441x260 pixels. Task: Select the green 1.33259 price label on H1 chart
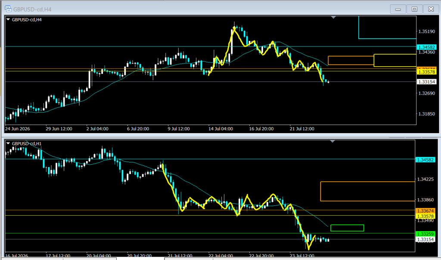(425, 234)
